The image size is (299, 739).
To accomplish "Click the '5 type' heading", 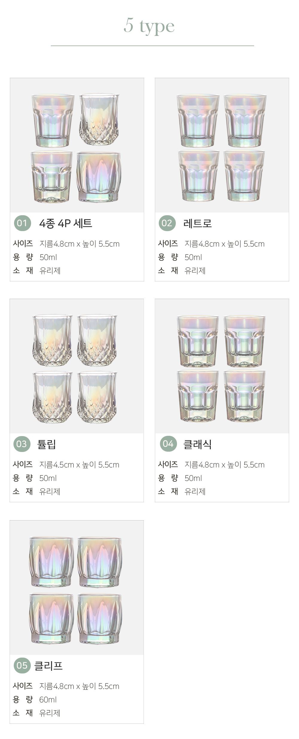I will tap(149, 26).
